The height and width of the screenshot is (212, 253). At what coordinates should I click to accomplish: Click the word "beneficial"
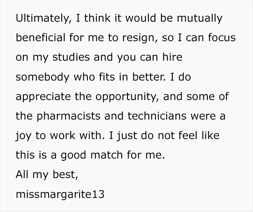(40, 38)
